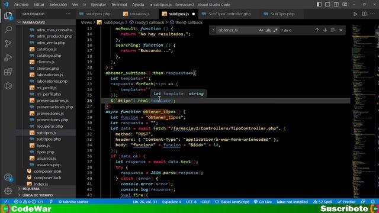Open the Accounts menu icon
Viewport: 379px width, 213px height.
(x=8, y=177)
